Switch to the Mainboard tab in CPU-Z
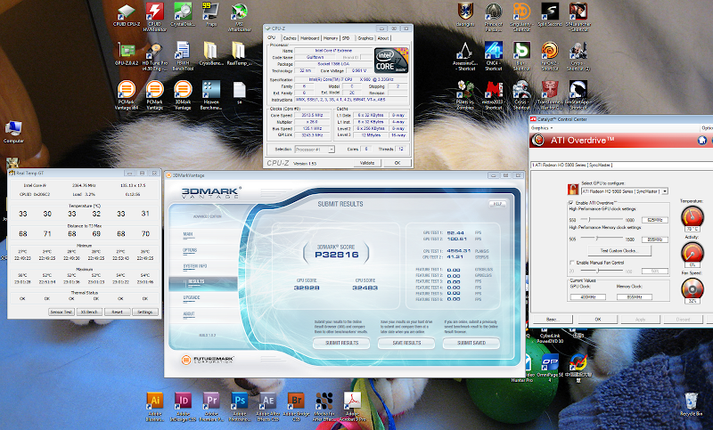 (309, 38)
